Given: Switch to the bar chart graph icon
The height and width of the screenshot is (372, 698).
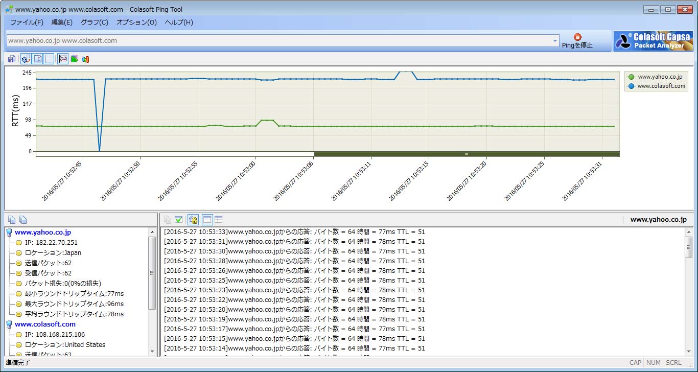Looking at the screenshot, I should tap(85, 59).
